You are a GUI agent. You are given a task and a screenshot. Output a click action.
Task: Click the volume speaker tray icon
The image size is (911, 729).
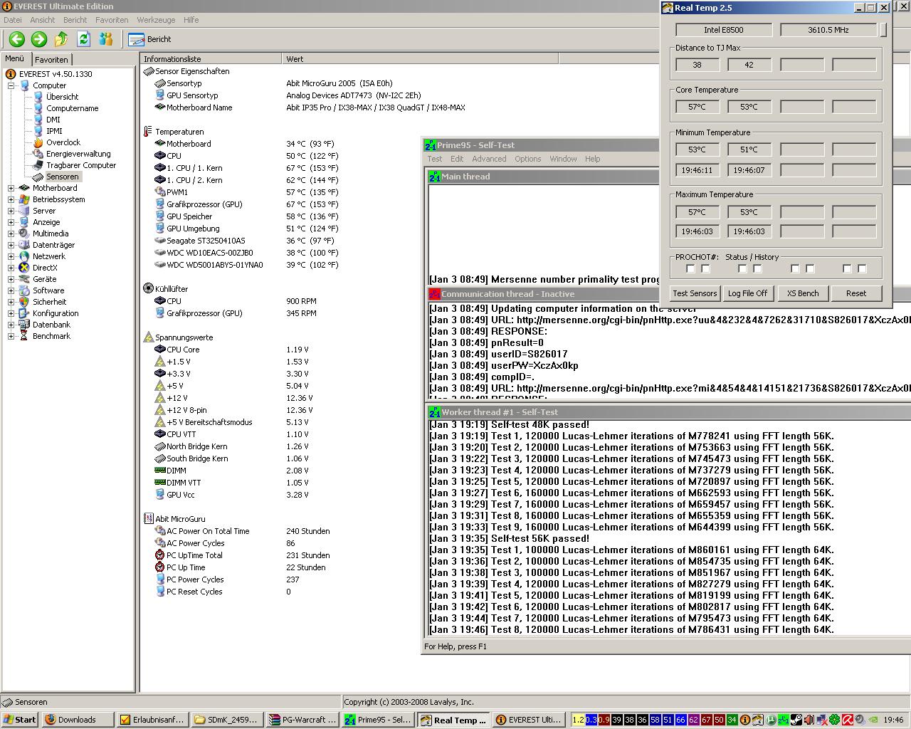860,720
